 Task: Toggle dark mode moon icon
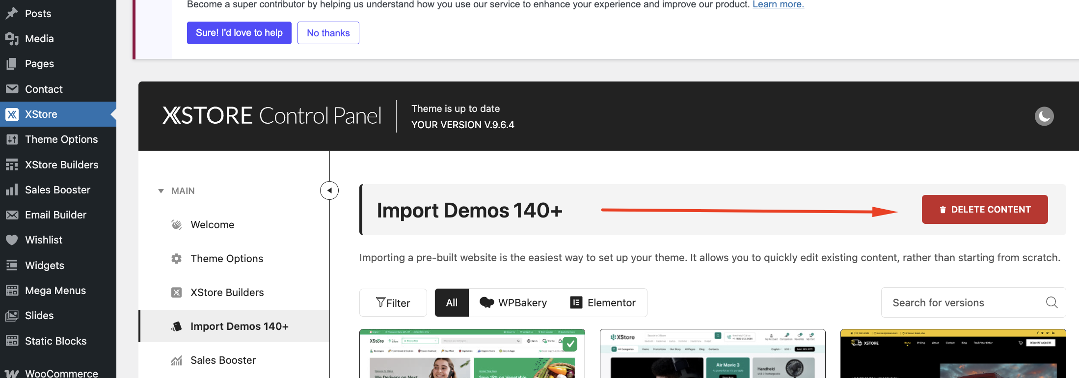(x=1044, y=116)
